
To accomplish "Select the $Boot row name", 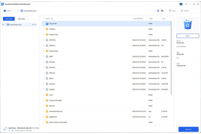I will tap(51, 78).
